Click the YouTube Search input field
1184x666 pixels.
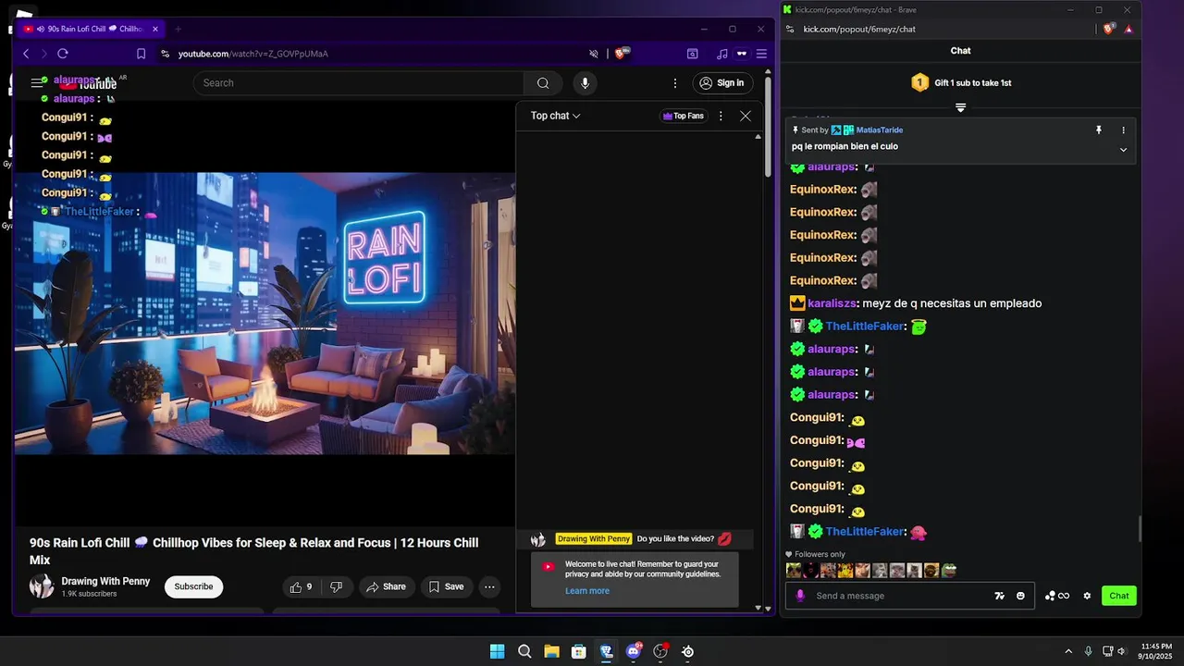[x=359, y=83]
